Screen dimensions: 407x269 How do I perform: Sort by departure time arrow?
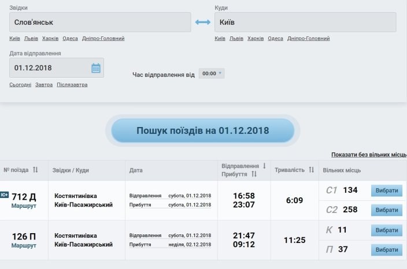pyautogui.click(x=264, y=166)
